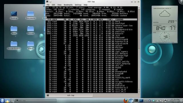Screen dimensions: 183x103
Task: Launch the blue swirl browser icon in panel
Action: [x=131, y=101]
